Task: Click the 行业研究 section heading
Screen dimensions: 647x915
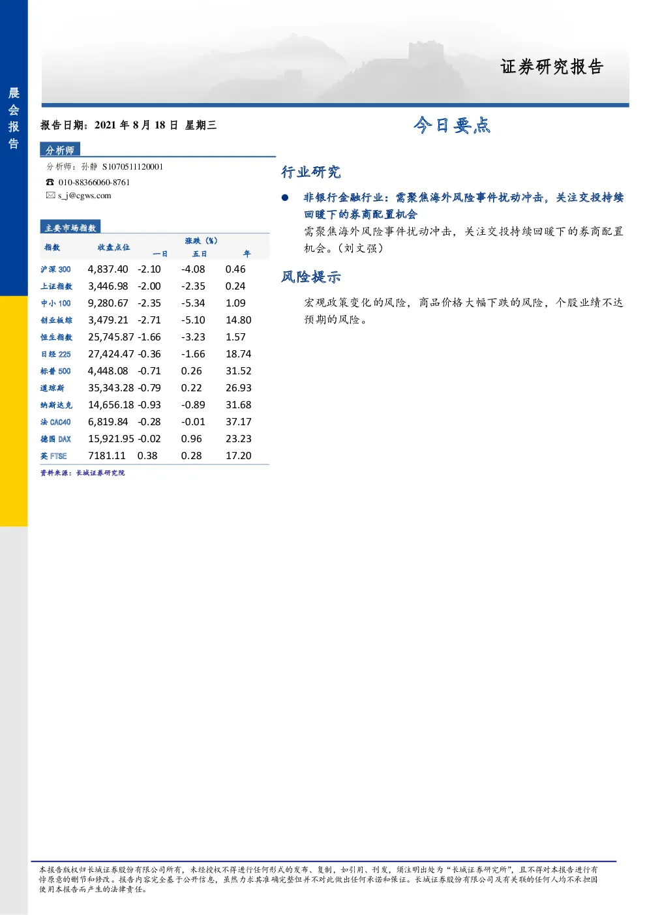Action: coord(311,172)
